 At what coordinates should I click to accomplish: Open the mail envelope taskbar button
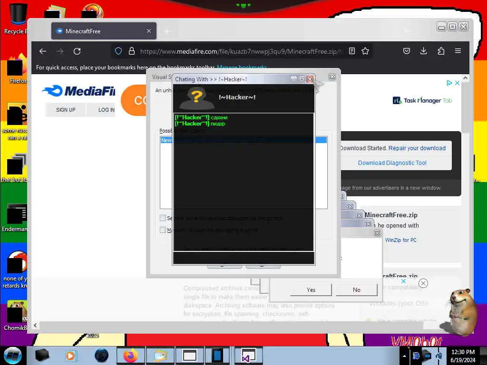(x=160, y=355)
